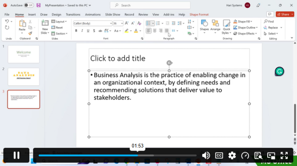This screenshot has width=297, height=166.
Task: Open the Shape Fill dropdown
Action: pos(242,22)
